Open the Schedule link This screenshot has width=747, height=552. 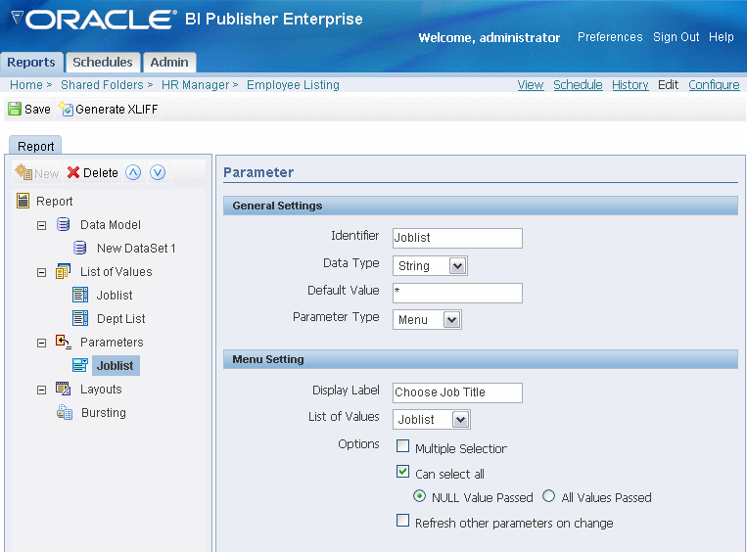pyautogui.click(x=578, y=85)
